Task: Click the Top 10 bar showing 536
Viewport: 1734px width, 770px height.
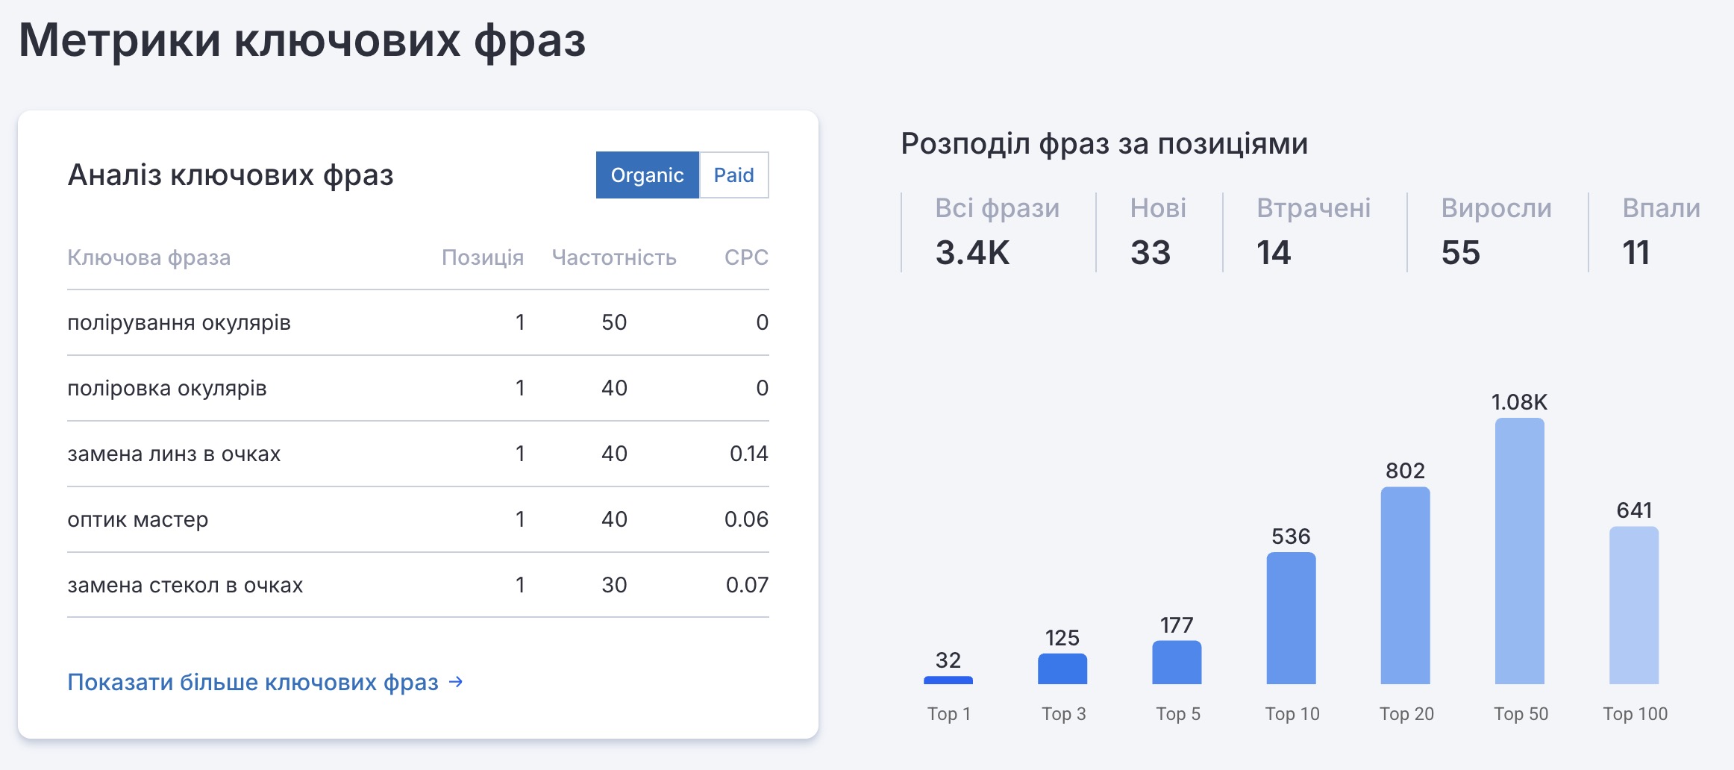Action: [1291, 618]
